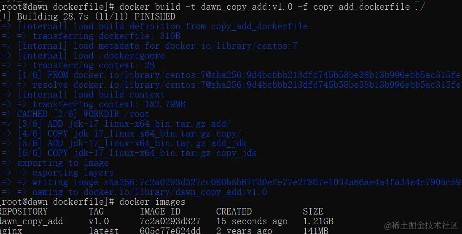Click the REPOSITORY column header
This screenshot has height=234, width=462.
pos(24,211)
